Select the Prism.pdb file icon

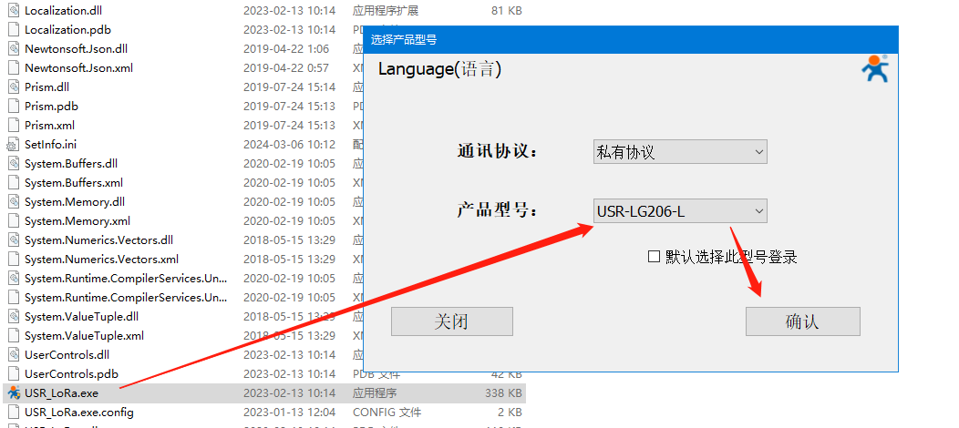(x=14, y=106)
